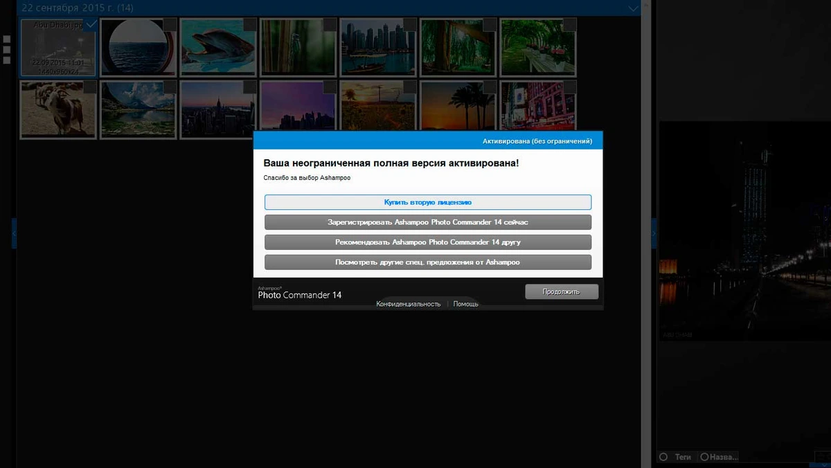Select the sunflower field sunset thumbnail
The height and width of the screenshot is (468, 831).
click(378, 105)
